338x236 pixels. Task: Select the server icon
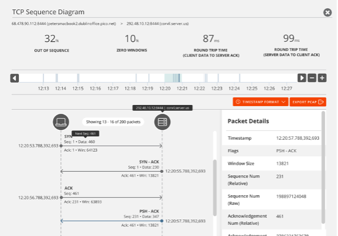[162, 122]
